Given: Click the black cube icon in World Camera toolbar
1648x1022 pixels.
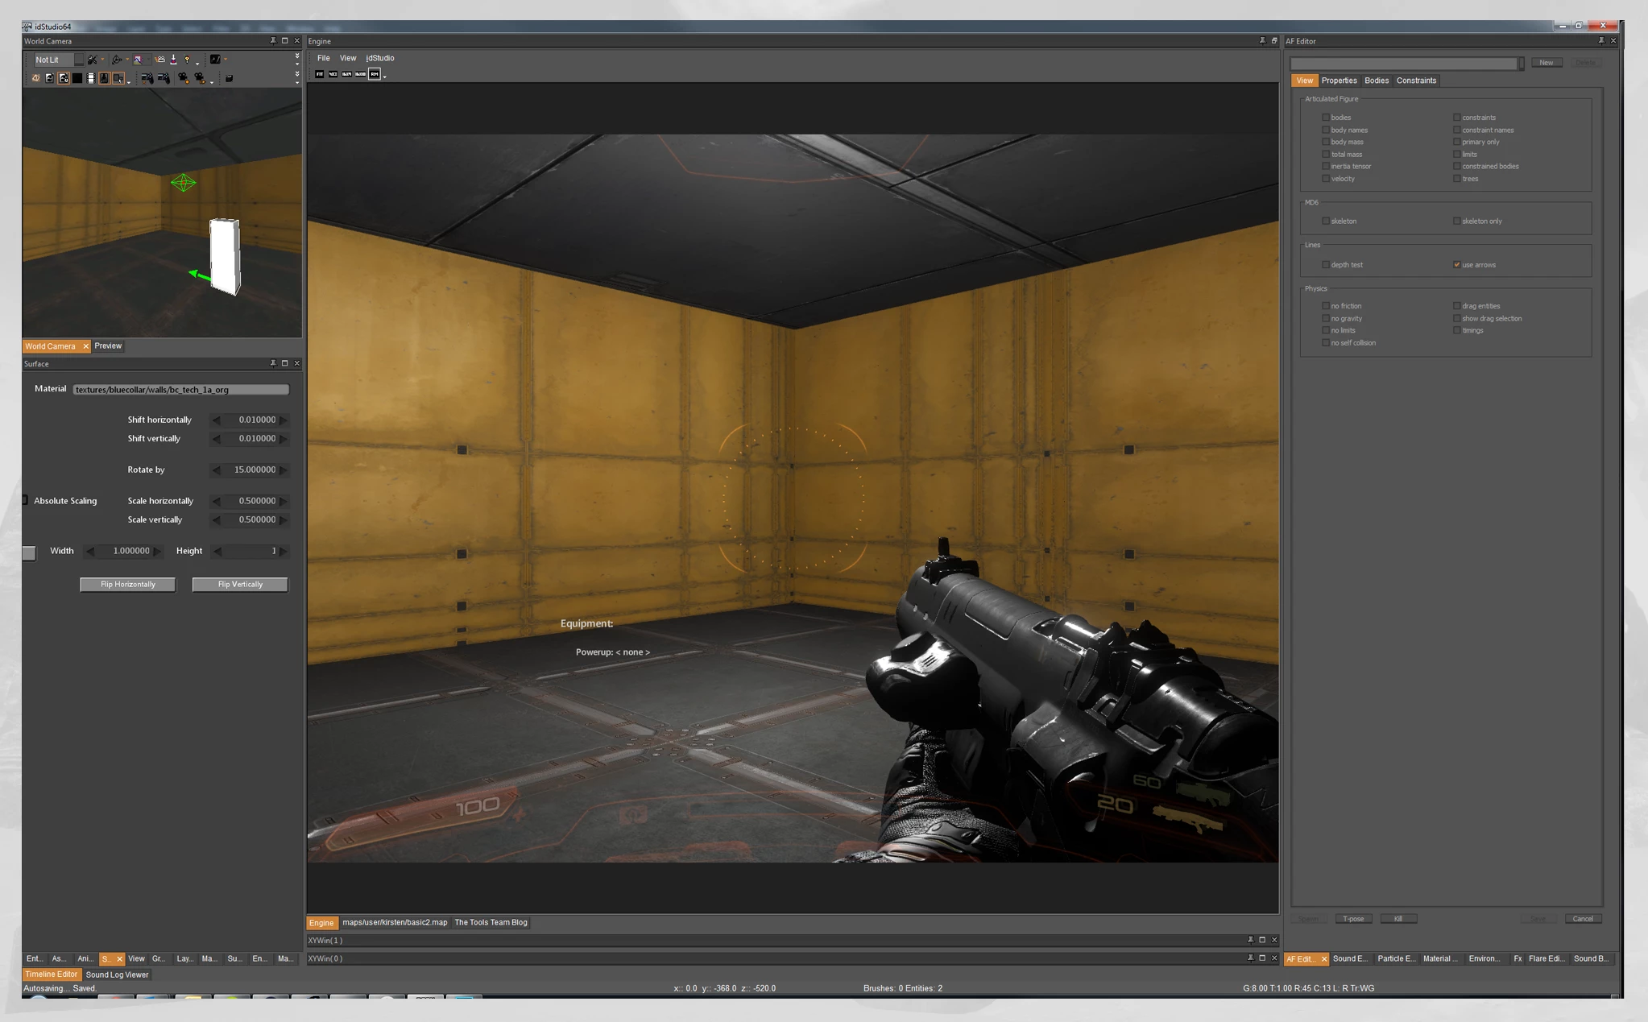Looking at the screenshot, I should (x=229, y=78).
